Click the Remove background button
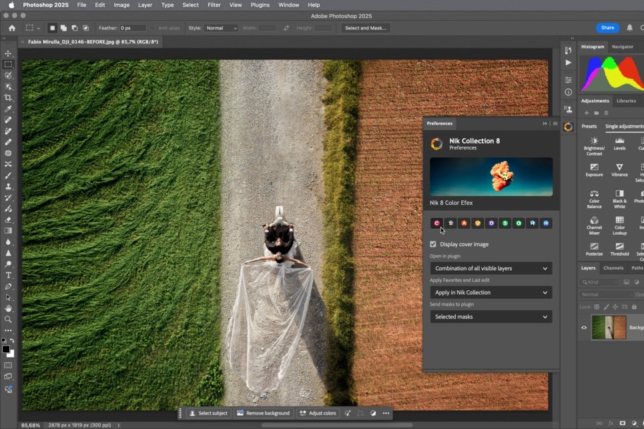Image resolution: width=644 pixels, height=429 pixels. [x=263, y=413]
